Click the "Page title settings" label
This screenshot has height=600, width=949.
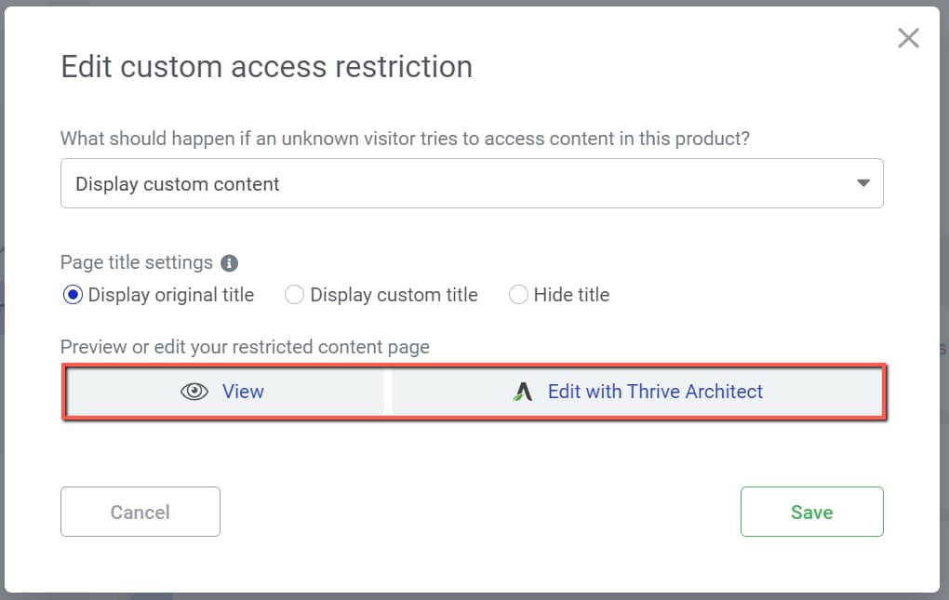[x=137, y=263]
